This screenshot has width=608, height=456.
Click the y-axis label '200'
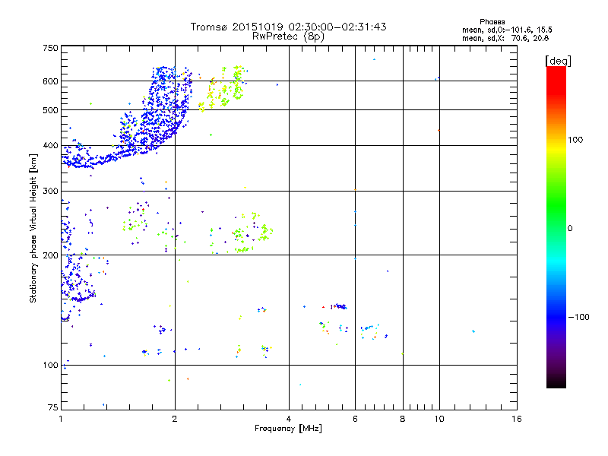pyautogui.click(x=51, y=255)
